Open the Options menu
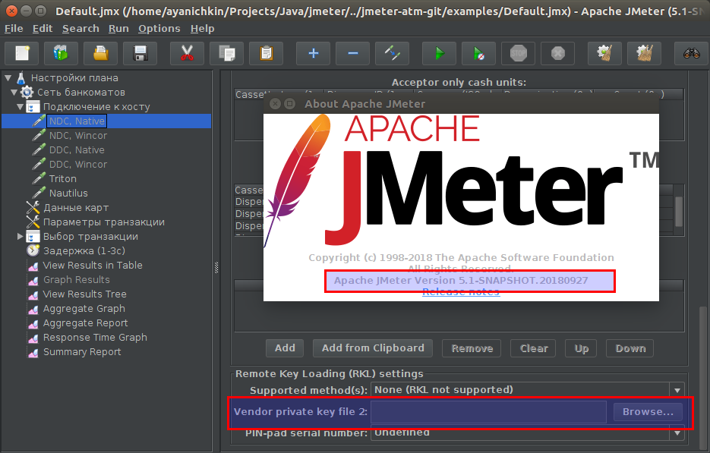Image resolution: width=710 pixels, height=453 pixels. pyautogui.click(x=159, y=29)
